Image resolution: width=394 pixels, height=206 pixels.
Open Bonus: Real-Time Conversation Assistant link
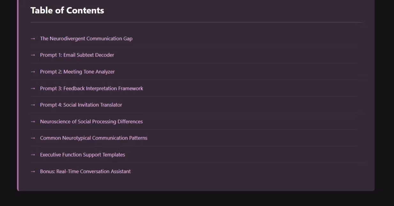[85, 171]
